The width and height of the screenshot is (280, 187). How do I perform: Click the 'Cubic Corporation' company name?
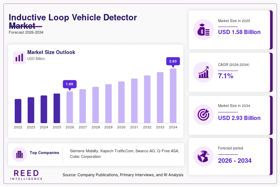[85, 156]
